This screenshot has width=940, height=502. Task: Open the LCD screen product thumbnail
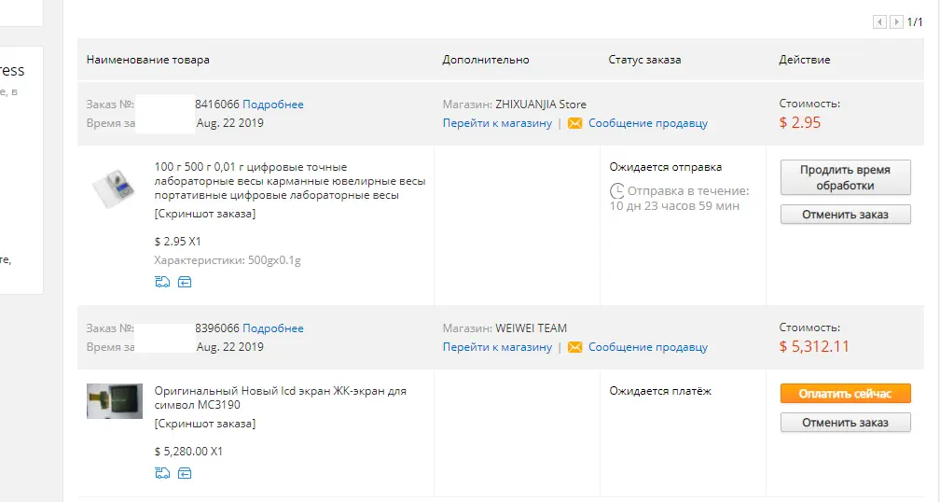[x=115, y=401]
